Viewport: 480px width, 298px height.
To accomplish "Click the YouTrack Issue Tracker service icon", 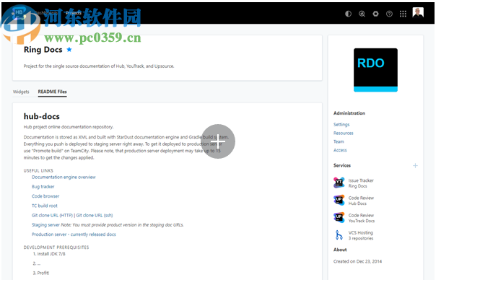I will point(339,183).
